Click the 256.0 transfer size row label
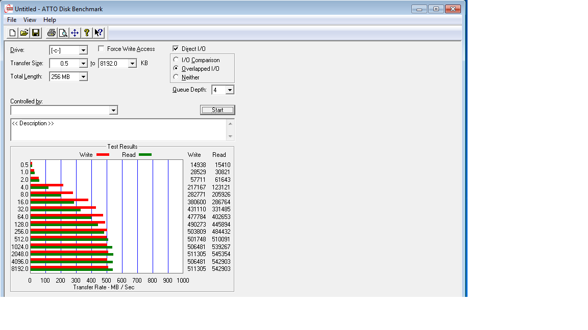Image resolution: width=588 pixels, height=330 pixels. (21, 232)
